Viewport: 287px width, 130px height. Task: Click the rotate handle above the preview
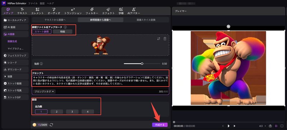tap(229, 27)
